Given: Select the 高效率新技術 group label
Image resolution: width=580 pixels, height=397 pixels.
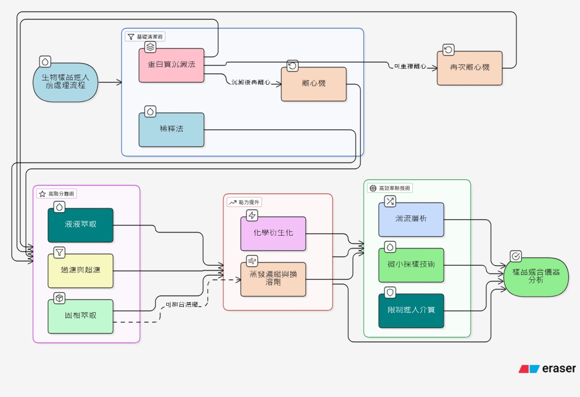Looking at the screenshot, I should click(x=390, y=188).
